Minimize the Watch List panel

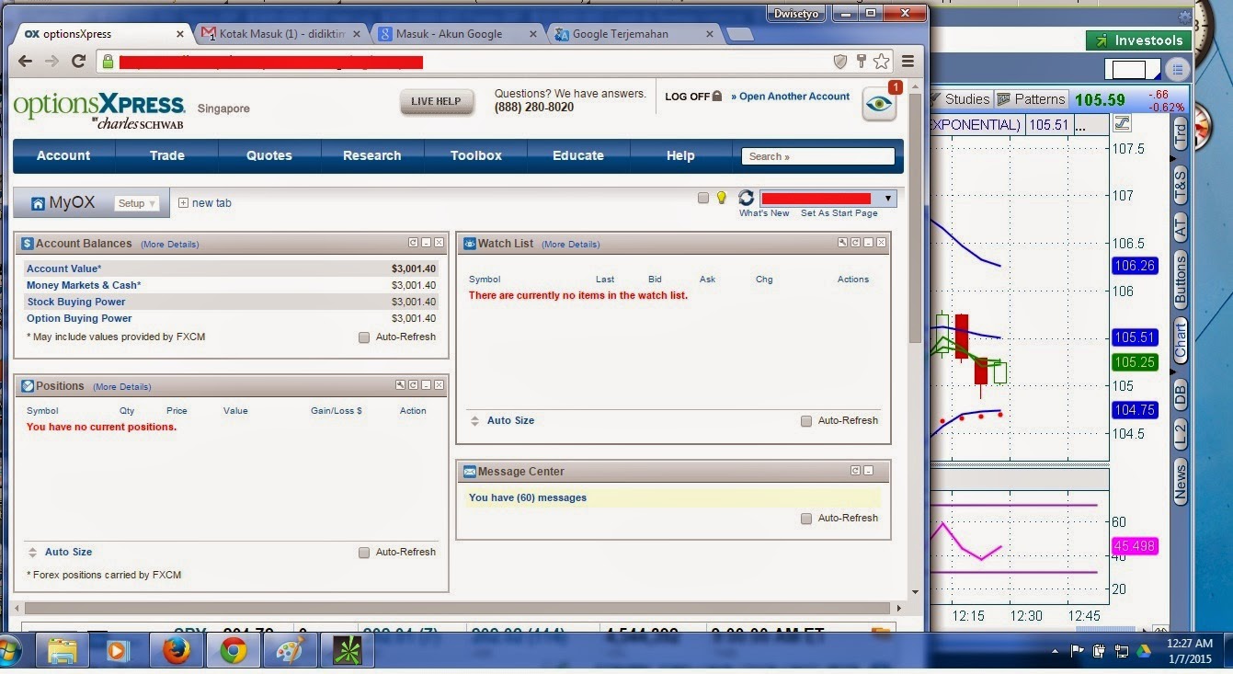868,243
